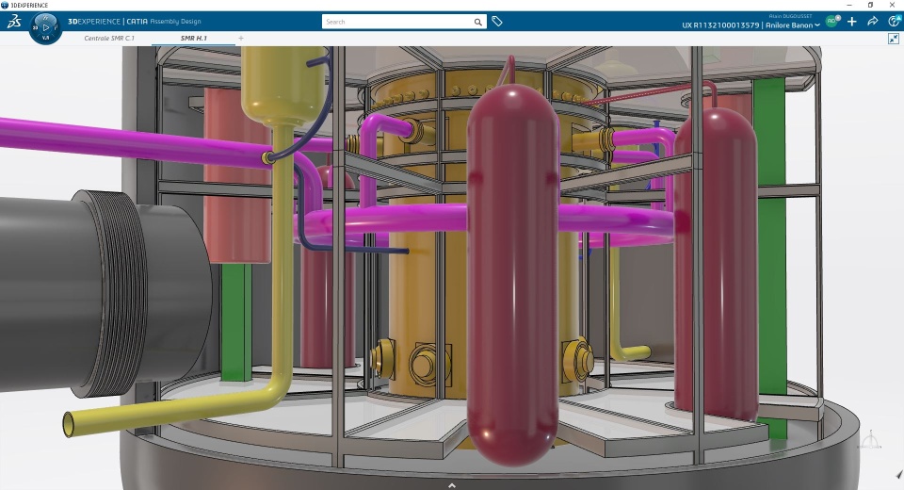Click the compass center play button
The image size is (904, 490).
click(45, 27)
